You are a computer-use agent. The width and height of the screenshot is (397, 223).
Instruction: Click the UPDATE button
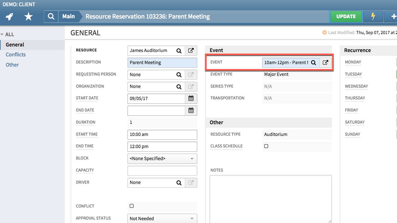(346, 16)
